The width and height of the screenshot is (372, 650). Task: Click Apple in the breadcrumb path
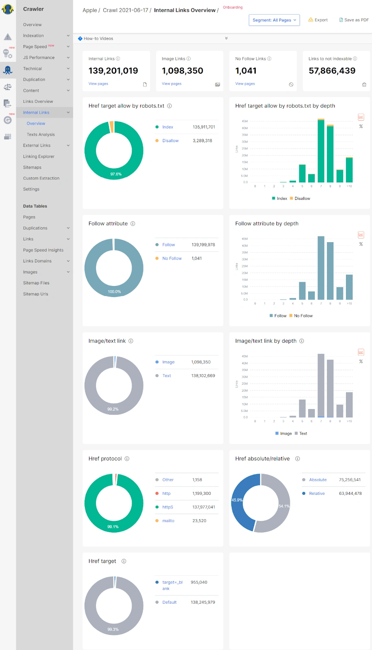pyautogui.click(x=89, y=10)
